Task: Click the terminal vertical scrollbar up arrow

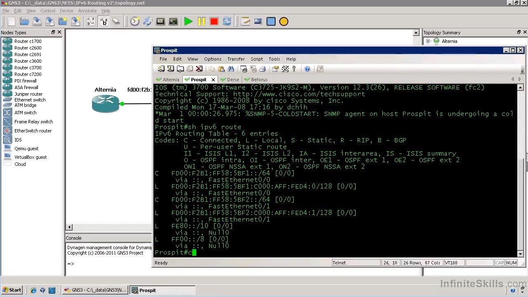Action: 520,87
